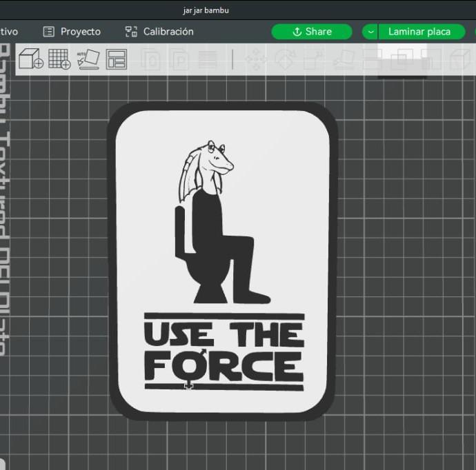Image resolution: width=476 pixels, height=470 pixels.
Task: Click the Split to parts icon
Action: coord(180,60)
